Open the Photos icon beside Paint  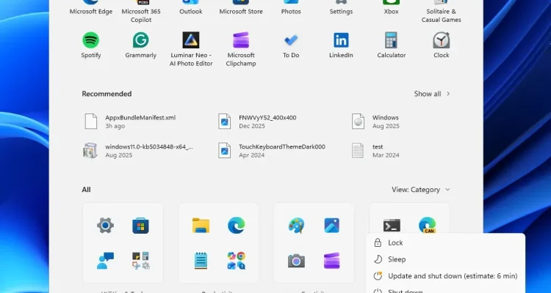[332, 226]
